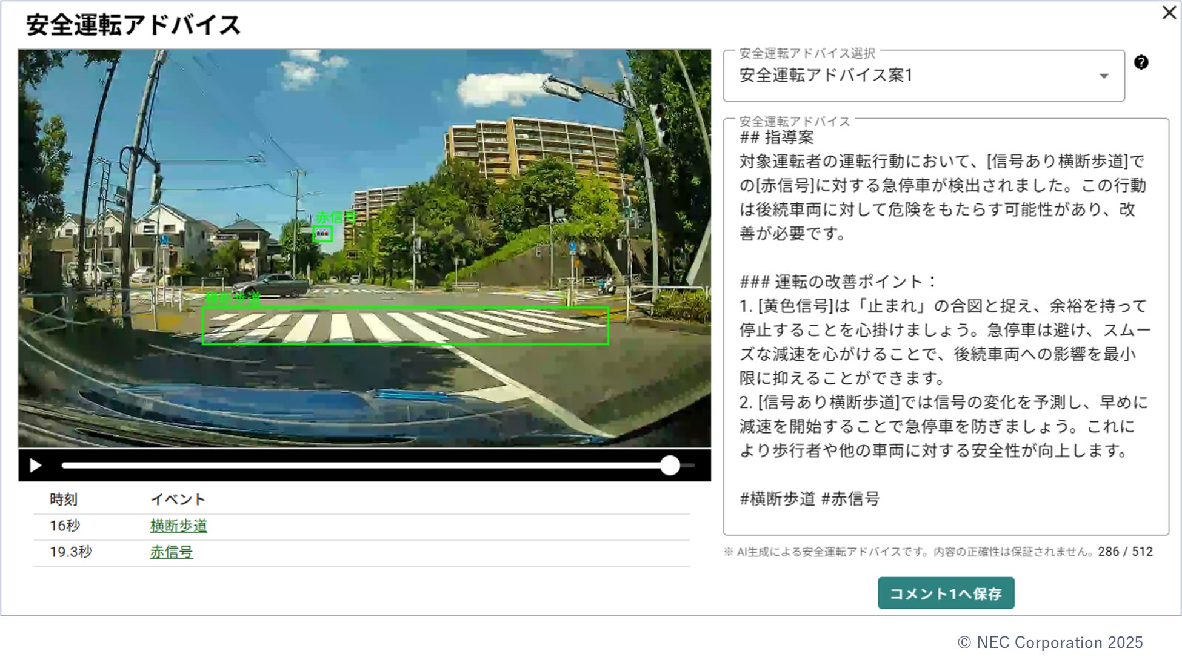
Task: Click the white video progress track
Action: click(364, 466)
